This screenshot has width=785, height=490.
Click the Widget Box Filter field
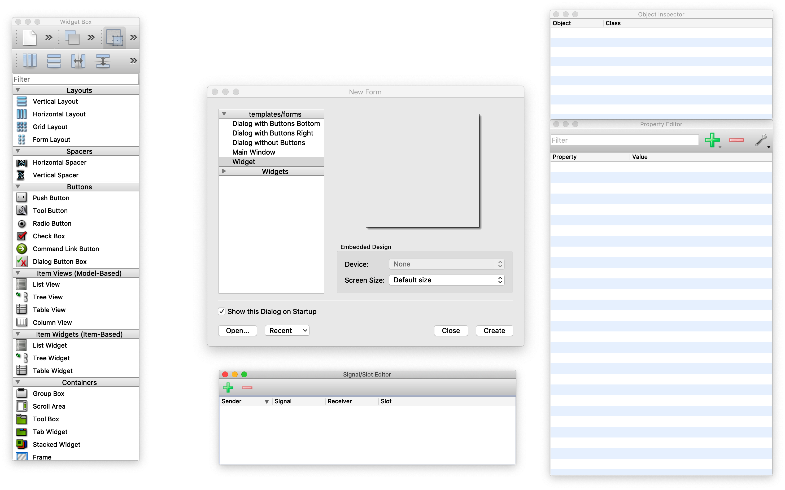pyautogui.click(x=76, y=79)
